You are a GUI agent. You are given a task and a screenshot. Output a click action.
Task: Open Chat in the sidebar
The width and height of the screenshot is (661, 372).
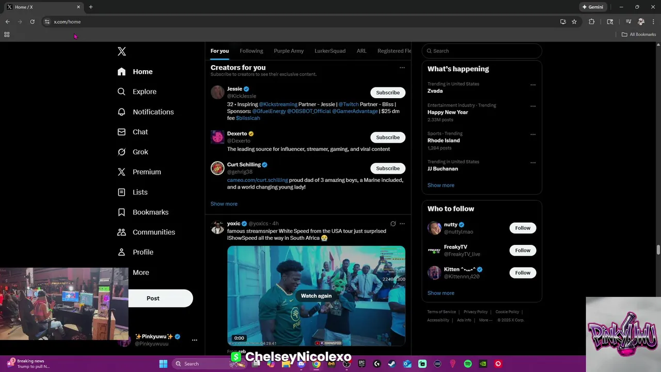tap(133, 132)
